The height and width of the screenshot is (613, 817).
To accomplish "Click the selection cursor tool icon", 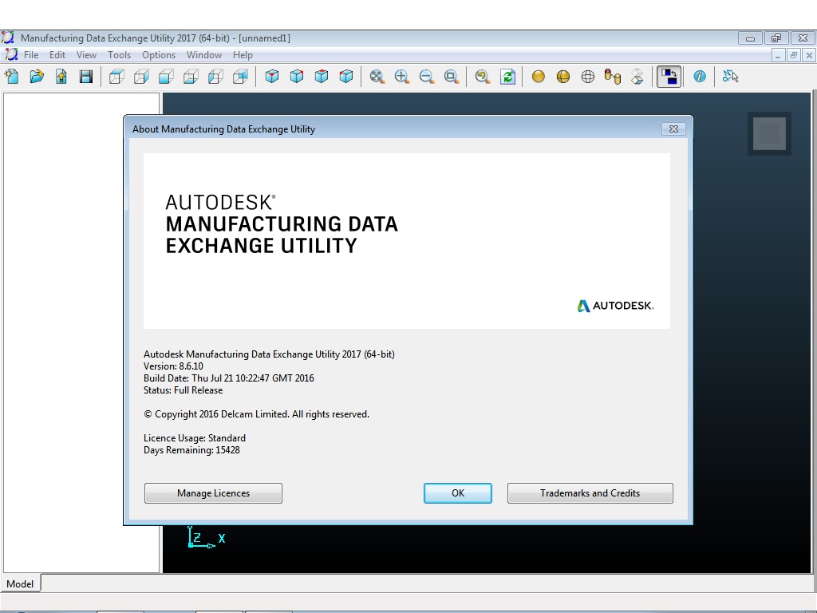I will click(x=731, y=77).
